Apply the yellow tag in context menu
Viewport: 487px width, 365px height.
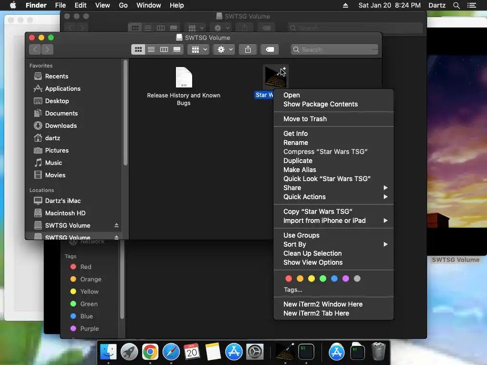pos(312,279)
